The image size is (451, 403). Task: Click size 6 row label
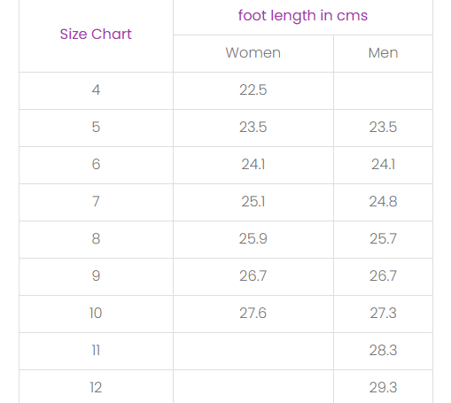pos(96,164)
